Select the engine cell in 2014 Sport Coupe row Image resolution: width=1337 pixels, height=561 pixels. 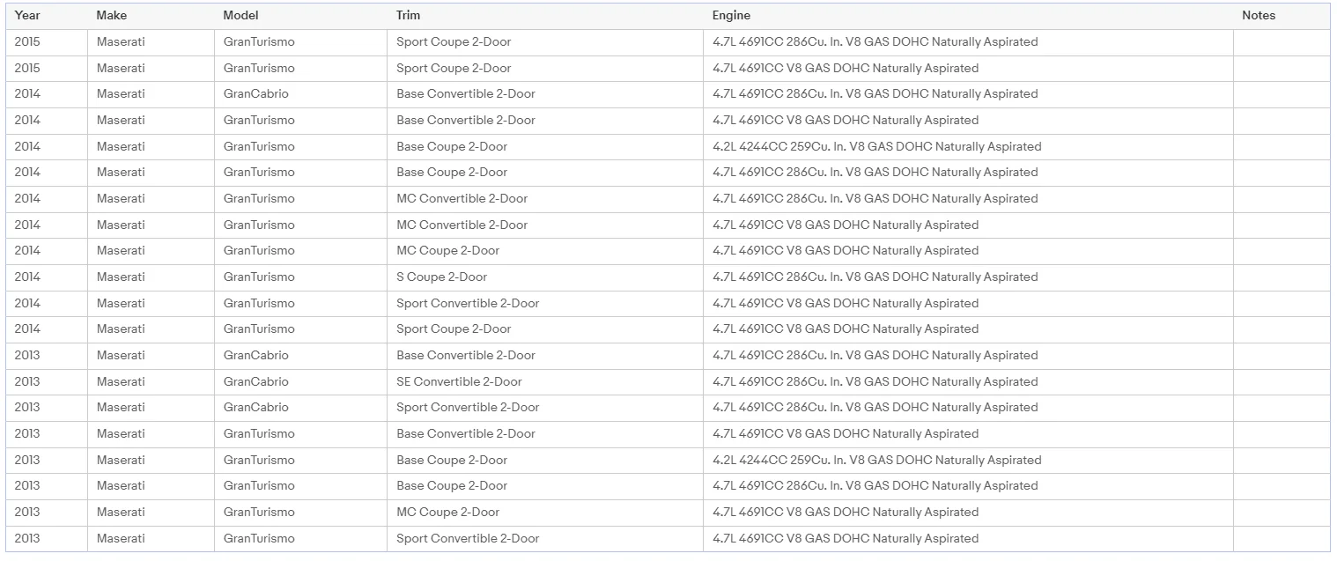[x=968, y=328]
